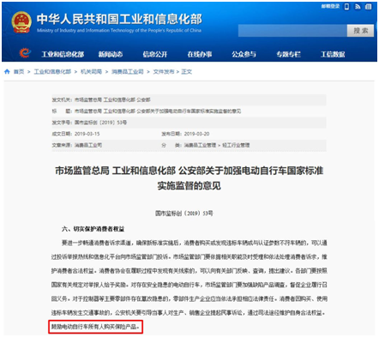Open the 信息公开 navigation menu

point(155,54)
